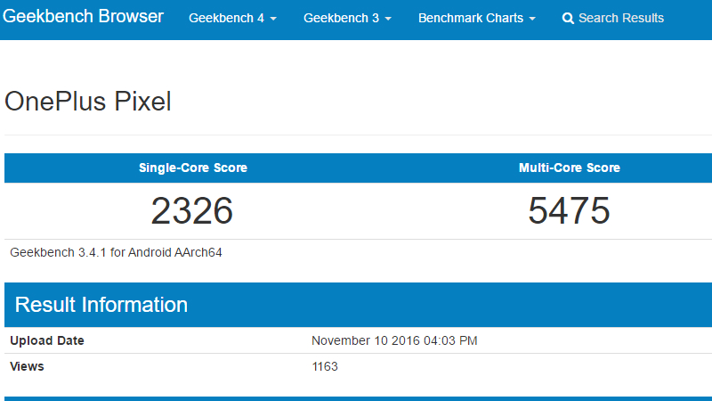This screenshot has height=401, width=712.
Task: Click the 1163 views count
Action: (325, 366)
